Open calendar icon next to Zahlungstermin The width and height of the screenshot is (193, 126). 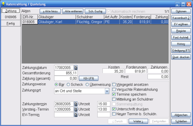pyautogui.click(x=76, y=104)
